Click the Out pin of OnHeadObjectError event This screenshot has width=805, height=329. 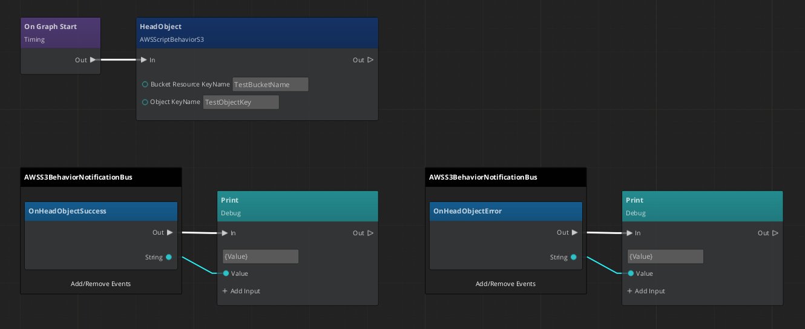[x=574, y=232]
